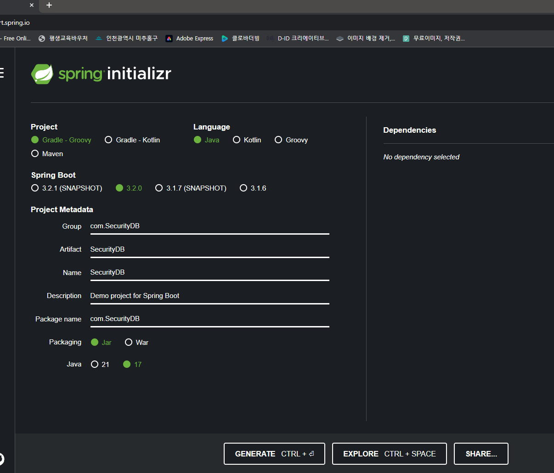The image size is (554, 473).
Task: Open the 클로바더빙 bookmark
Action: (x=240, y=39)
